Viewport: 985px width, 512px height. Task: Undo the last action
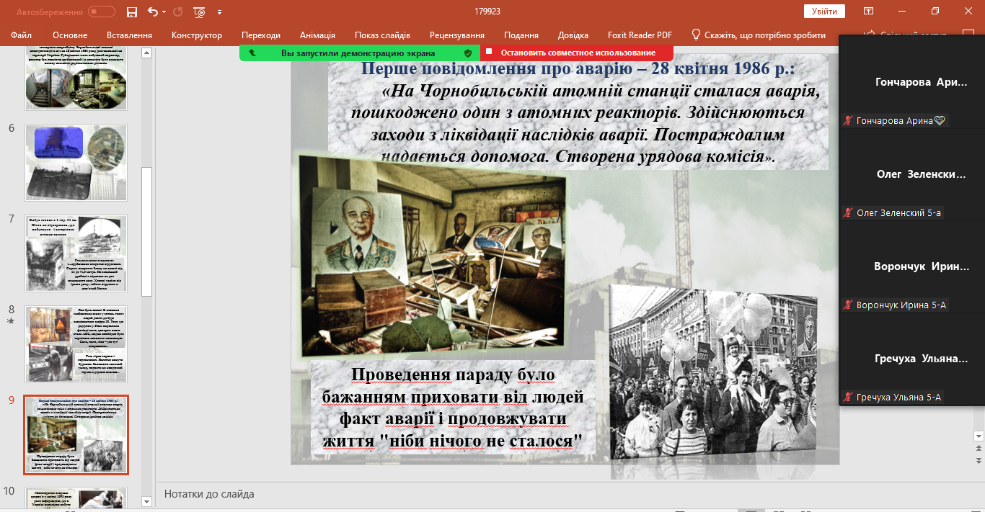click(x=152, y=12)
